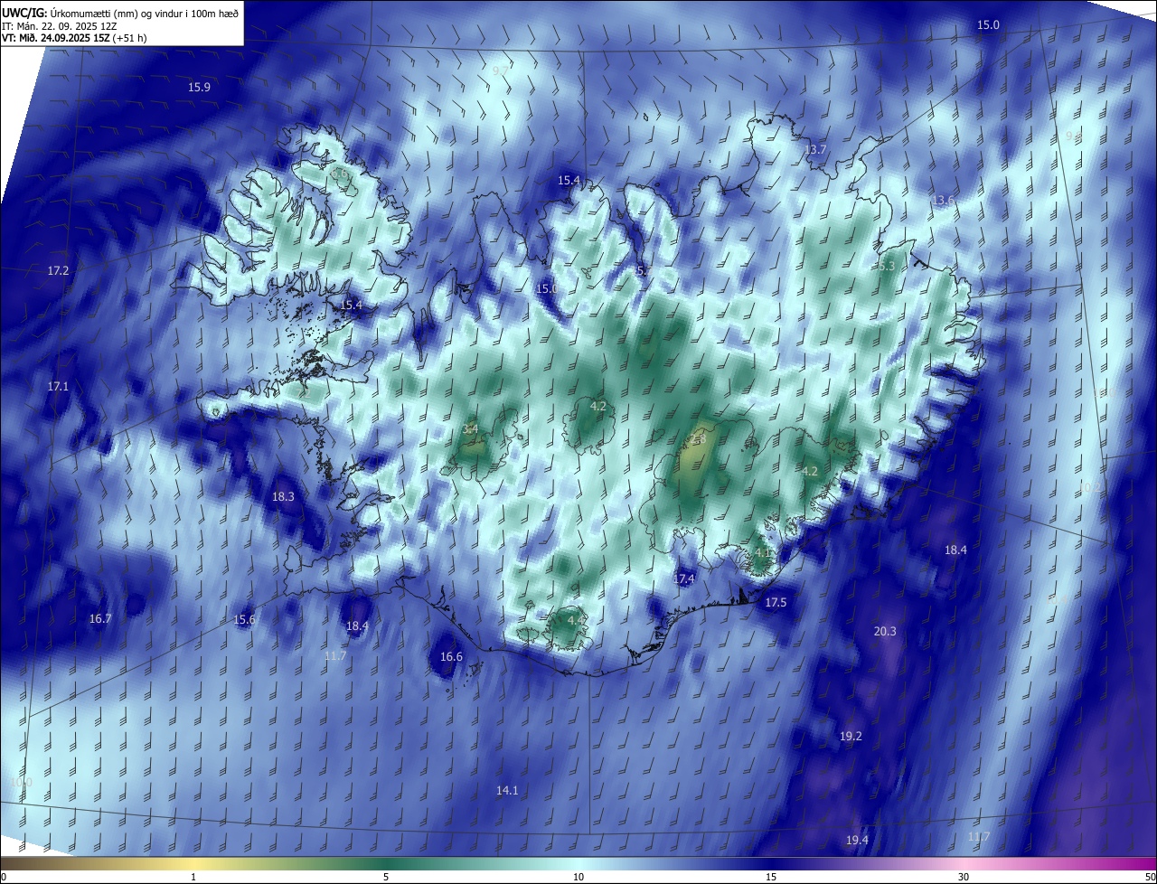Screen dimensions: 1157x884
Task: Click the 16.7 value on the map
Action: (100, 619)
